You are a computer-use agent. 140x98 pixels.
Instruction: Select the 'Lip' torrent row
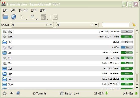point(68,53)
